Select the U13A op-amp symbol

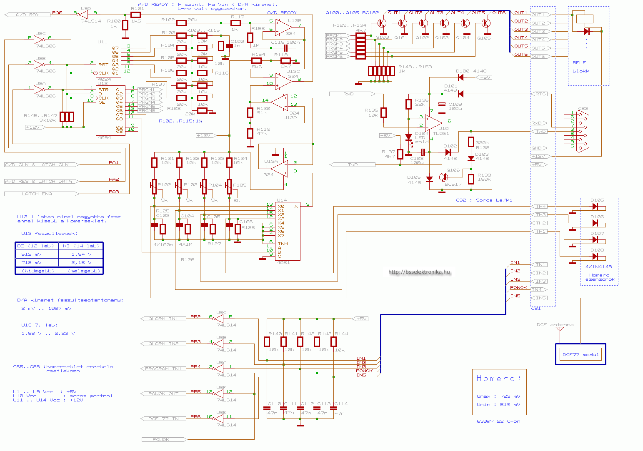pyautogui.click(x=280, y=169)
